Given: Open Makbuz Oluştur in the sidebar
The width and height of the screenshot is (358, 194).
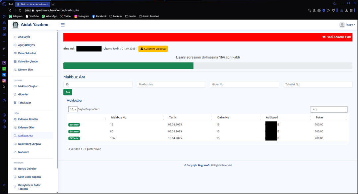Looking at the screenshot, I should point(28,86).
